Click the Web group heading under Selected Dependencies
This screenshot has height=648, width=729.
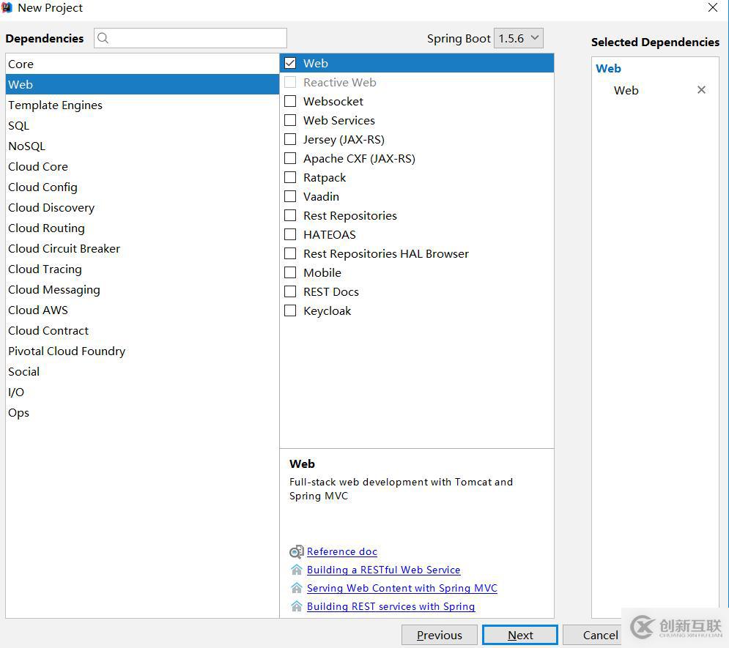608,68
